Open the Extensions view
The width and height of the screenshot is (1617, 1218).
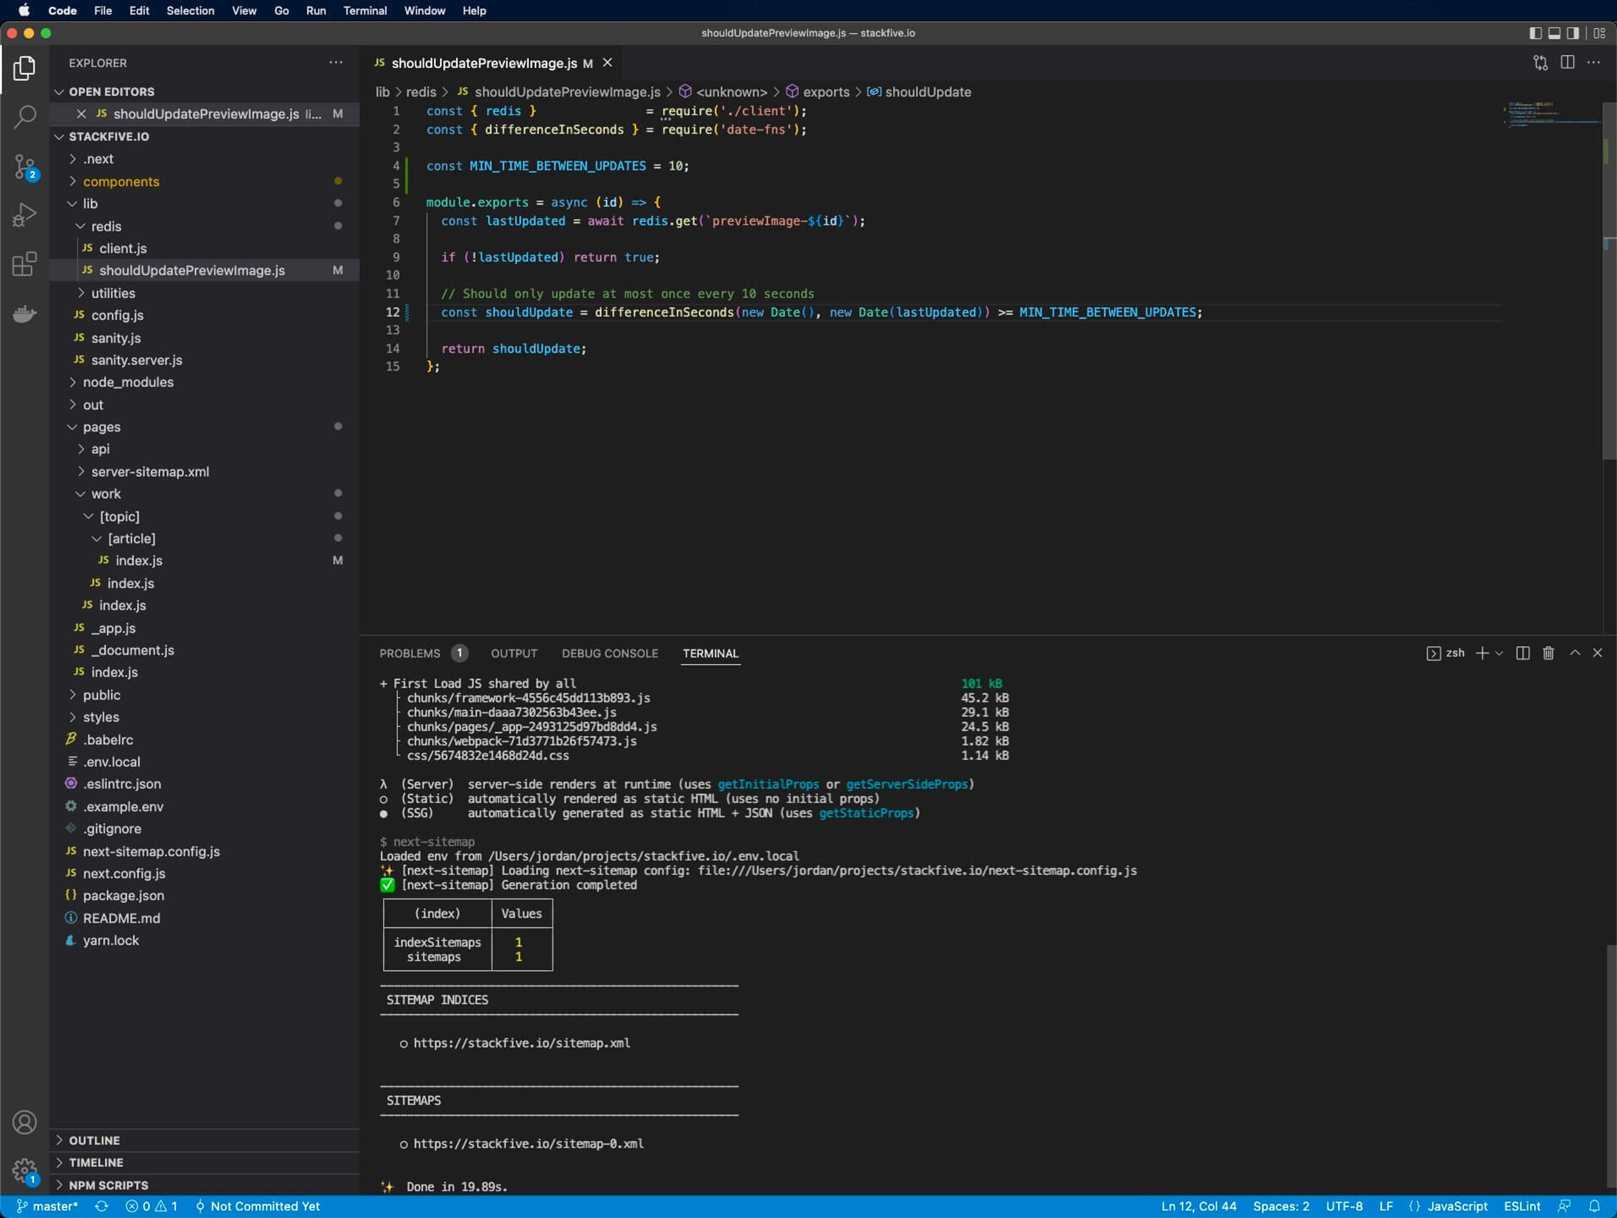(x=24, y=264)
